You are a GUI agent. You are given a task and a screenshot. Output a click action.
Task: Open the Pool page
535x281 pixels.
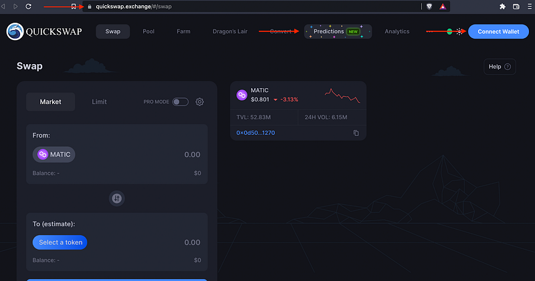pyautogui.click(x=148, y=31)
